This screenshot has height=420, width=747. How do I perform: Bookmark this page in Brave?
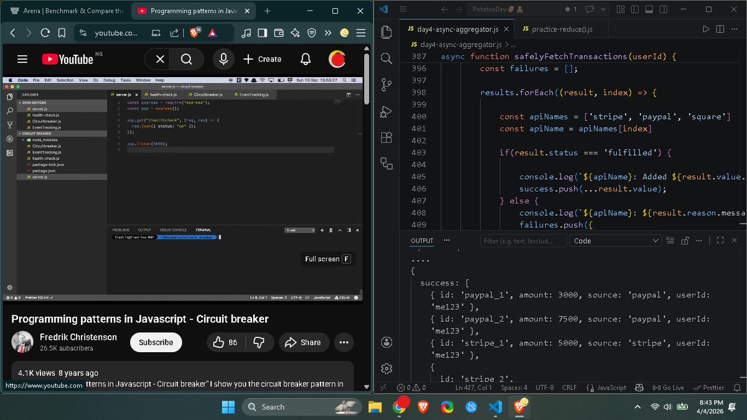click(62, 33)
